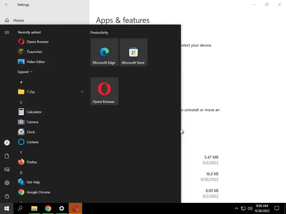Click the Productivity group title
286x214 pixels.
coord(99,33)
